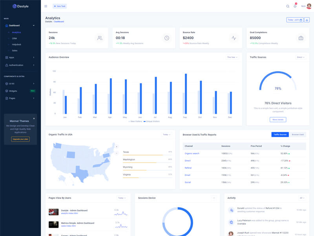Click the hamburger menu icon

46,6
